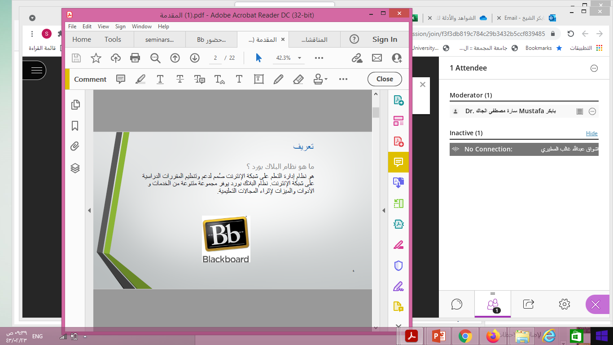Image resolution: width=613 pixels, height=345 pixels.
Task: Open Share Content tab in Collaborate panel
Action: [x=529, y=304]
